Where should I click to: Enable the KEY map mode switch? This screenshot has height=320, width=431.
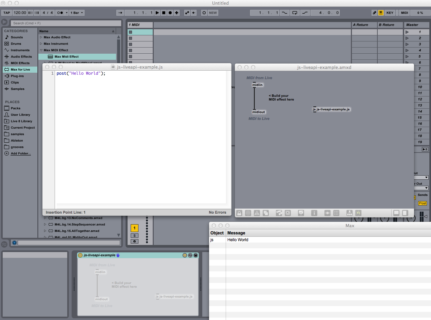(x=390, y=13)
